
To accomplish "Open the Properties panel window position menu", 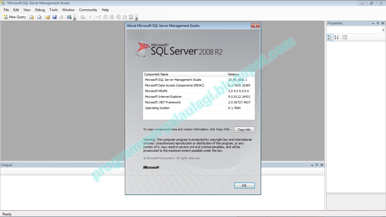I will (x=373, y=23).
